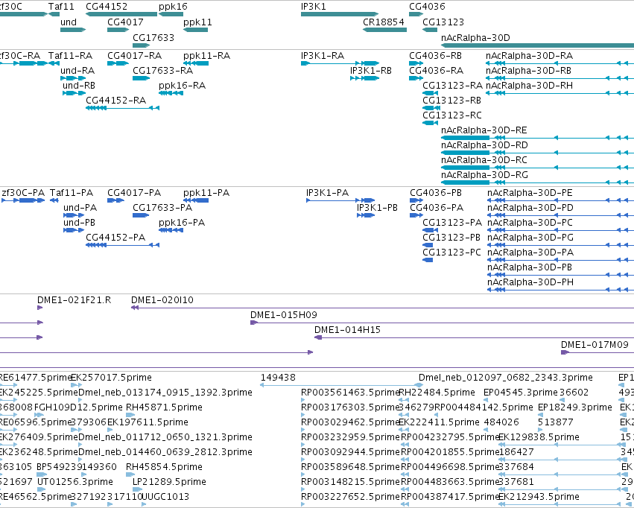
Task: Select the ppk11 gene feature
Action: [196, 30]
